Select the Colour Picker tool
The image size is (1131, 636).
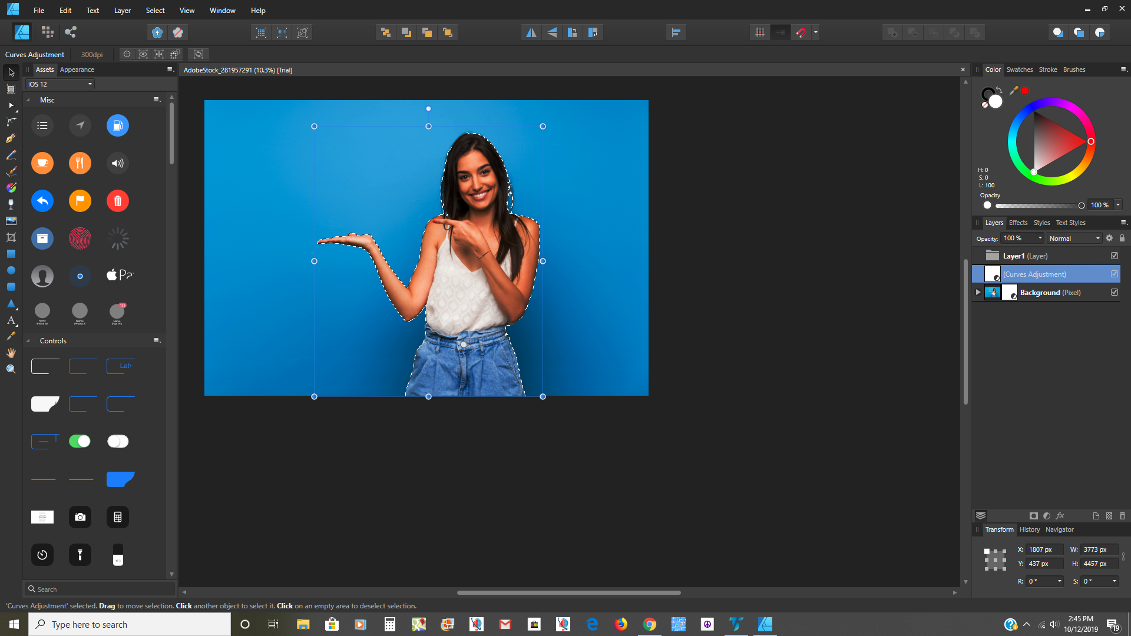[x=11, y=336]
